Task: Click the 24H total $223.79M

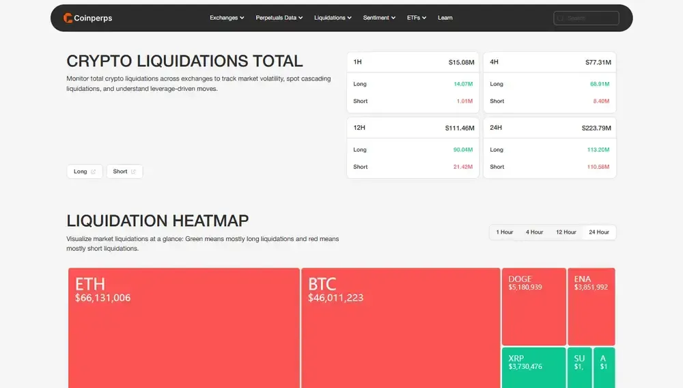Action: 596,128
